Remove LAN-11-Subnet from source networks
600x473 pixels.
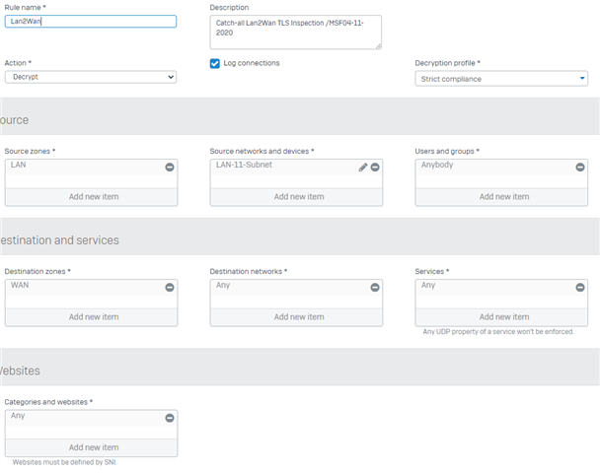375,167
